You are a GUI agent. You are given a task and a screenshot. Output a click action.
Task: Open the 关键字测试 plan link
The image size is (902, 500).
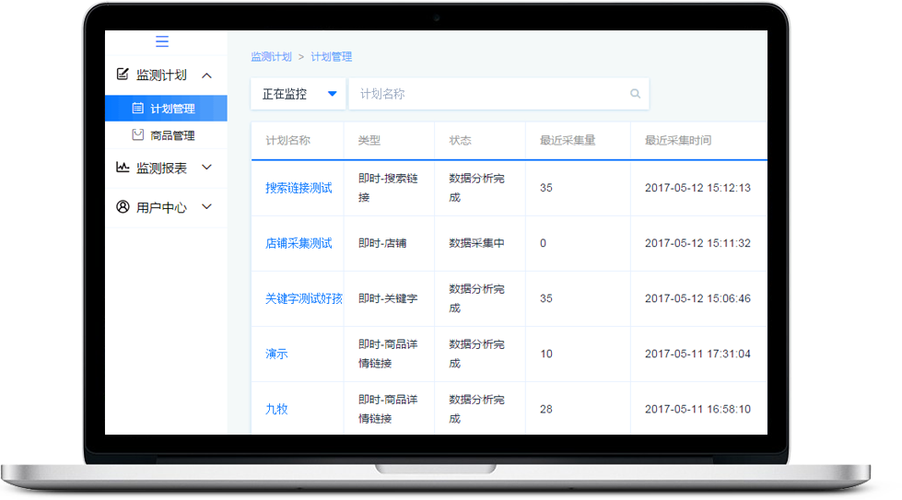point(303,298)
